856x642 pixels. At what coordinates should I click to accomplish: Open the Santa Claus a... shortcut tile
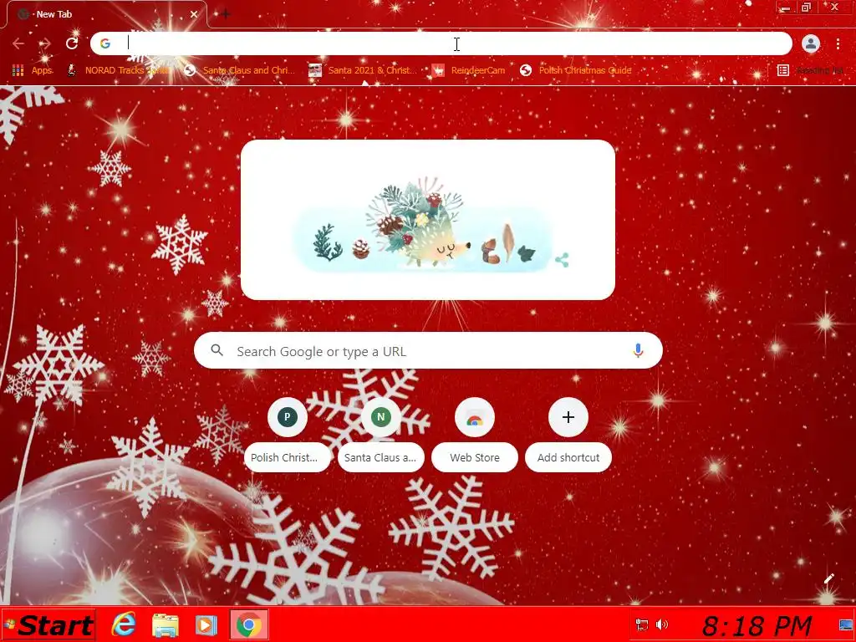tap(380, 435)
